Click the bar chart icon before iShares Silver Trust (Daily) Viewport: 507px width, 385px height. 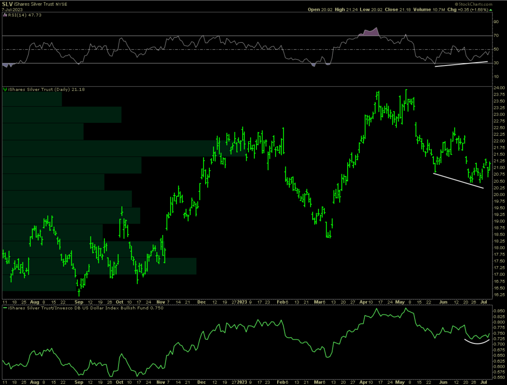pyautogui.click(x=5, y=89)
